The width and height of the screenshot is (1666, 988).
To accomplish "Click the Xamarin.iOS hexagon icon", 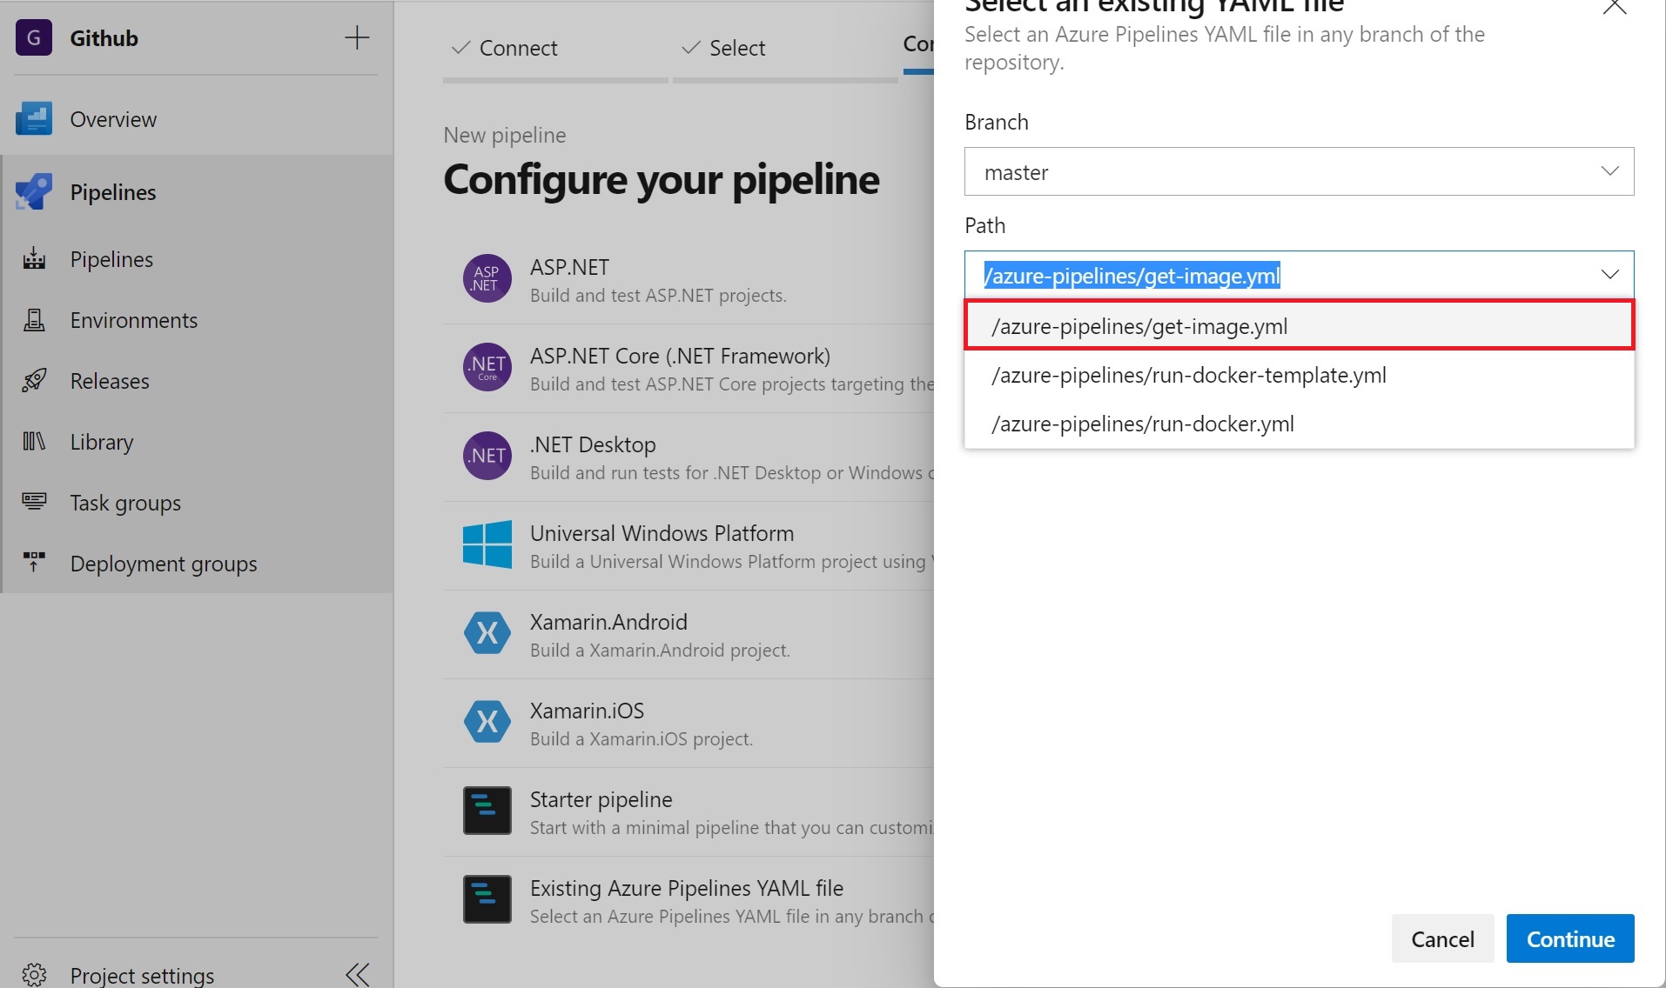I will pos(487,722).
